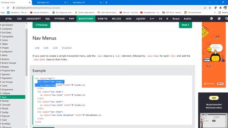Open the W3Schools search magnifier icon

tap(227, 18)
